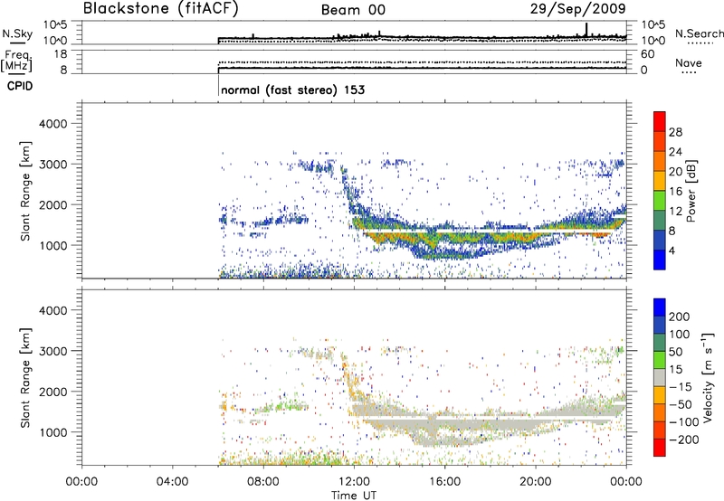The image size is (724, 501).
Task: Select the light green 12–16 dB power color segment
Action: pos(660,201)
